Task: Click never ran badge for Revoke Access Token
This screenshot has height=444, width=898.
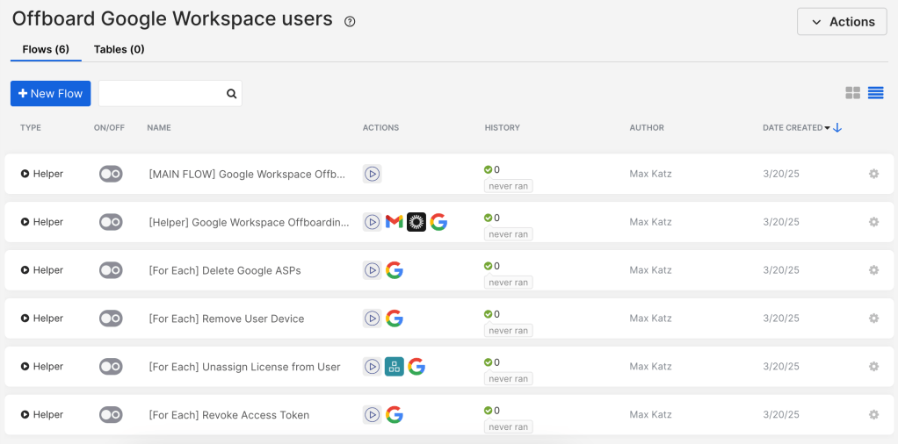Action: point(509,426)
